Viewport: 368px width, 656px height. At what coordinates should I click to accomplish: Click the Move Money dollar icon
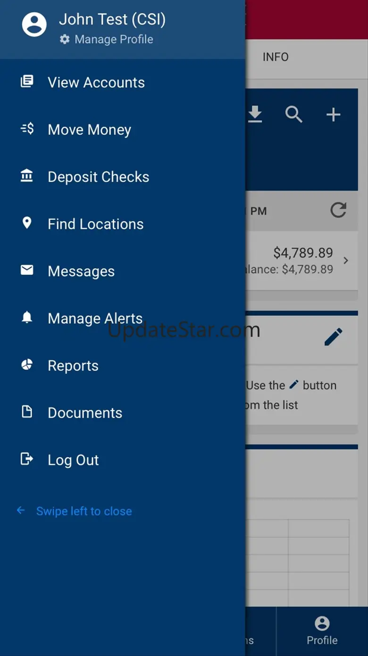point(27,129)
